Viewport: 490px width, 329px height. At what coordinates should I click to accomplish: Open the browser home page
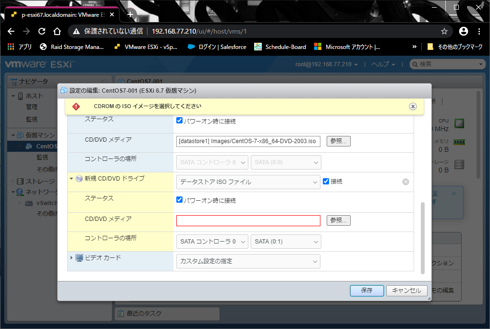[x=57, y=31]
